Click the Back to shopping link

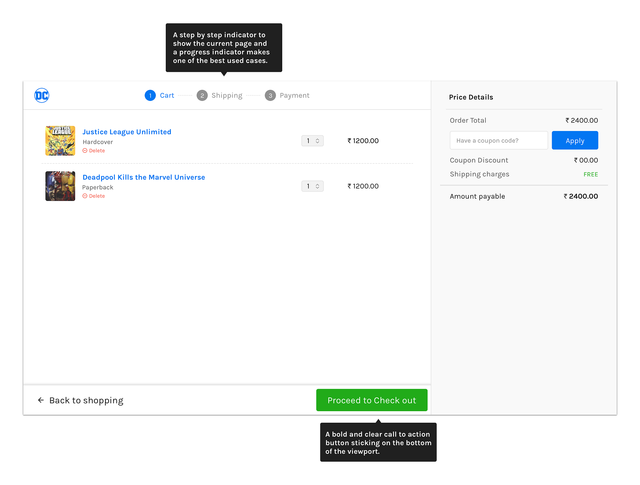click(x=86, y=400)
